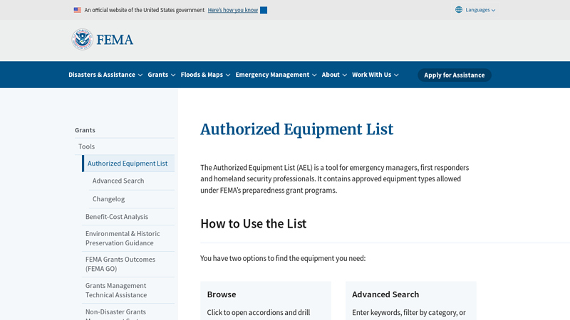The image size is (570, 320).
Task: Click the FEMA wordmark text
Action: pos(115,40)
